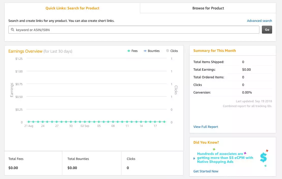Select a data point on the 21 Aug line
This screenshot has width=282, height=179.
click(x=28, y=122)
